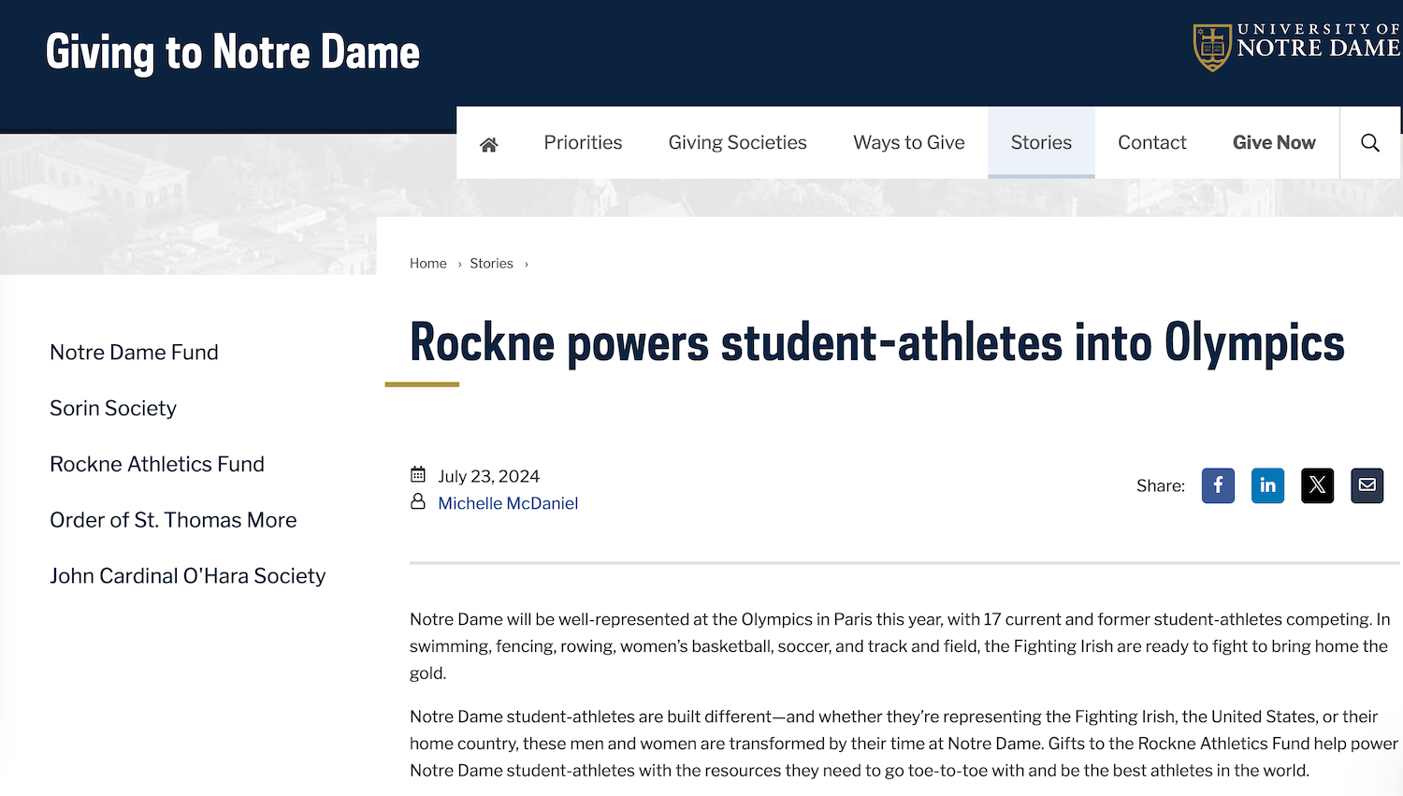Image resolution: width=1403 pixels, height=796 pixels.
Task: Go to Home breadcrumb link
Action: (x=428, y=264)
